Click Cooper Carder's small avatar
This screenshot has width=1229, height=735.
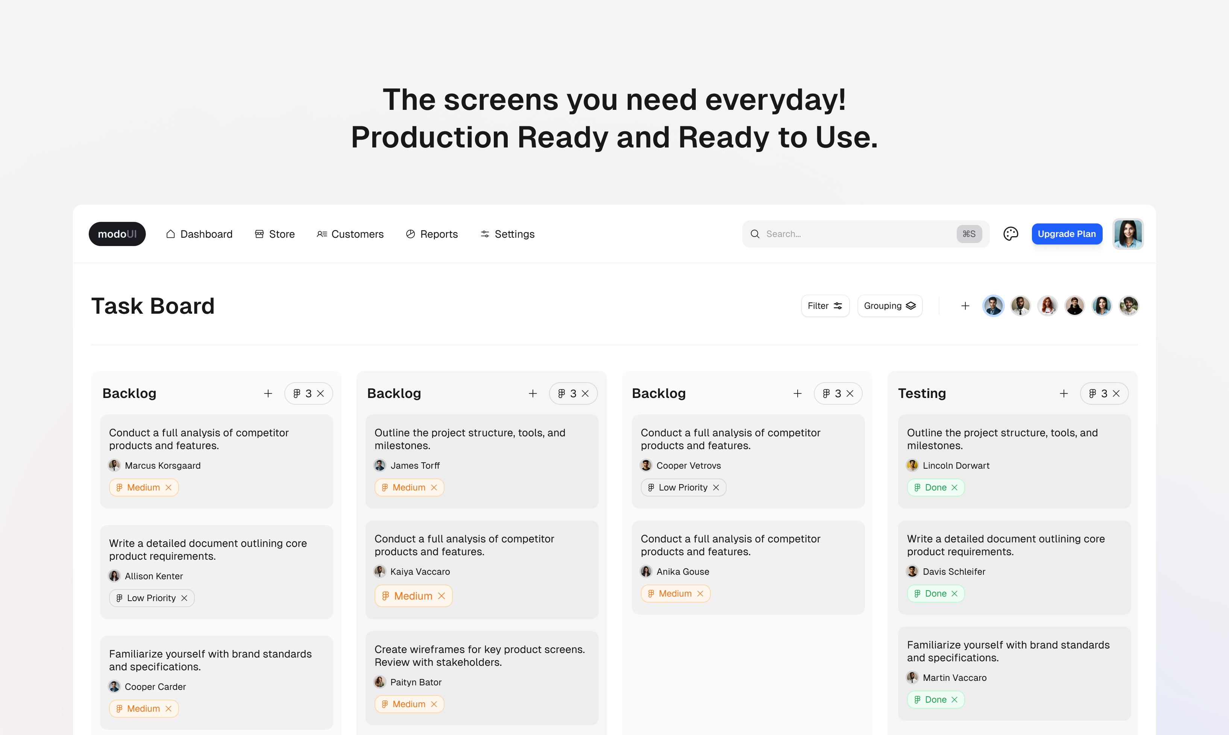tap(114, 686)
